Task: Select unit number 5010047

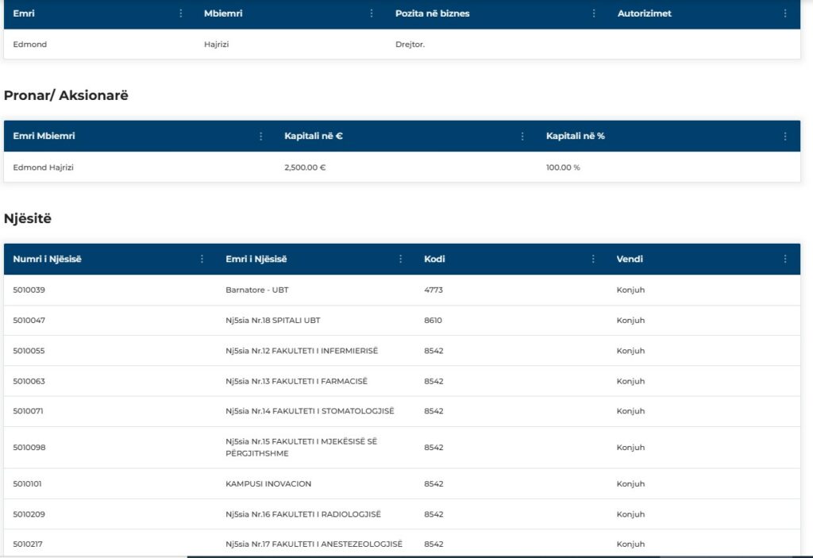Action: [29, 321]
